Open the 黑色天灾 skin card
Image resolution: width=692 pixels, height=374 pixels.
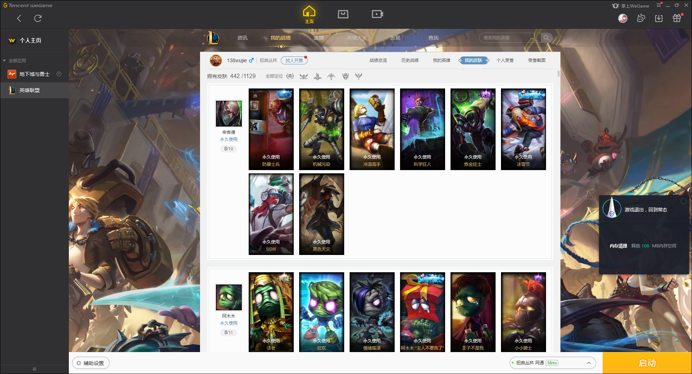click(x=321, y=214)
